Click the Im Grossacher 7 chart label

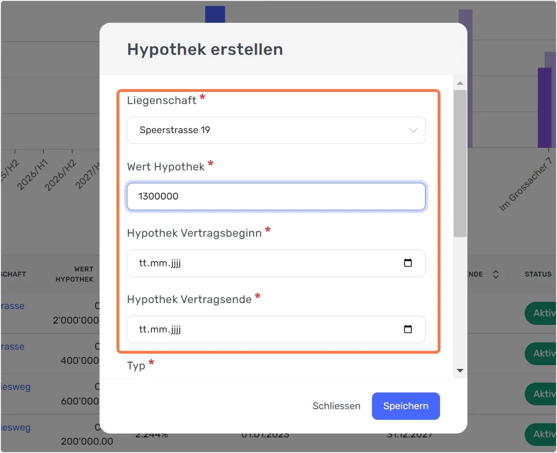coord(525,185)
